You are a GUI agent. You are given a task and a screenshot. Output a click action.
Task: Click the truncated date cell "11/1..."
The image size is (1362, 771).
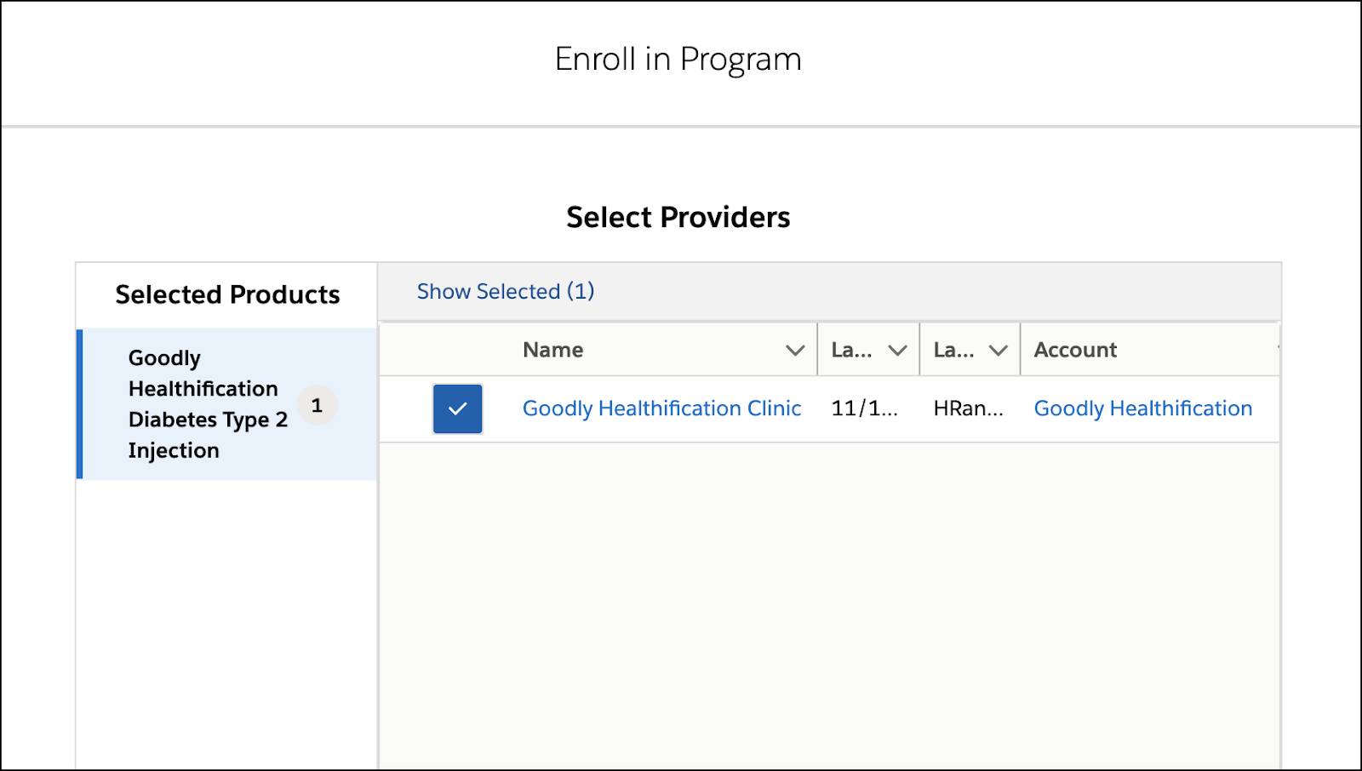click(x=866, y=408)
